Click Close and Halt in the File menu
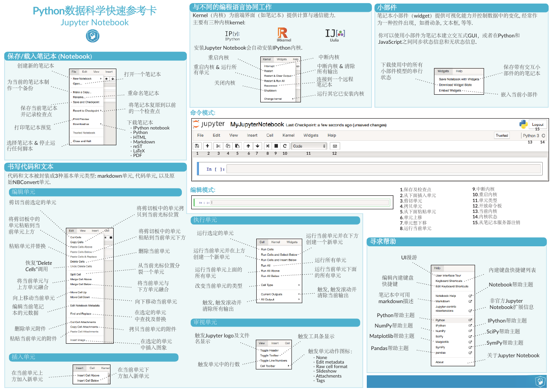This screenshot has height=392, width=554. pos(83,141)
